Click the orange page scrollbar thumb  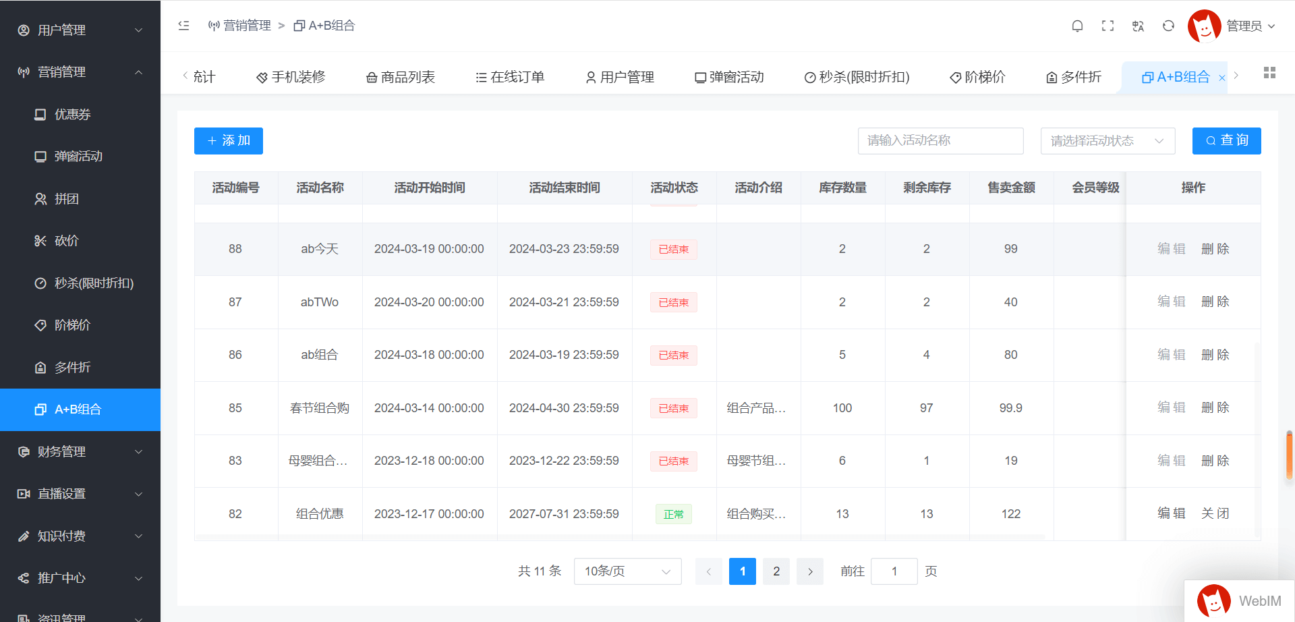[1289, 455]
